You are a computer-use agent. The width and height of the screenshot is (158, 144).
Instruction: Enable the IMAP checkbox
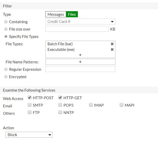pyautogui.click(x=91, y=105)
